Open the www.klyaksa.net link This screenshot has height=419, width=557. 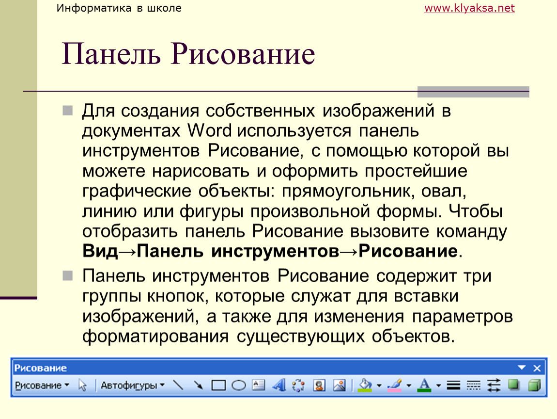pyautogui.click(x=469, y=8)
